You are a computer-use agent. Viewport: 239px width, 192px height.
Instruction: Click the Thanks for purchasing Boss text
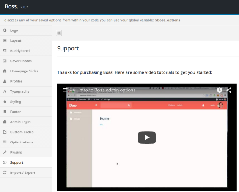pos(135,72)
